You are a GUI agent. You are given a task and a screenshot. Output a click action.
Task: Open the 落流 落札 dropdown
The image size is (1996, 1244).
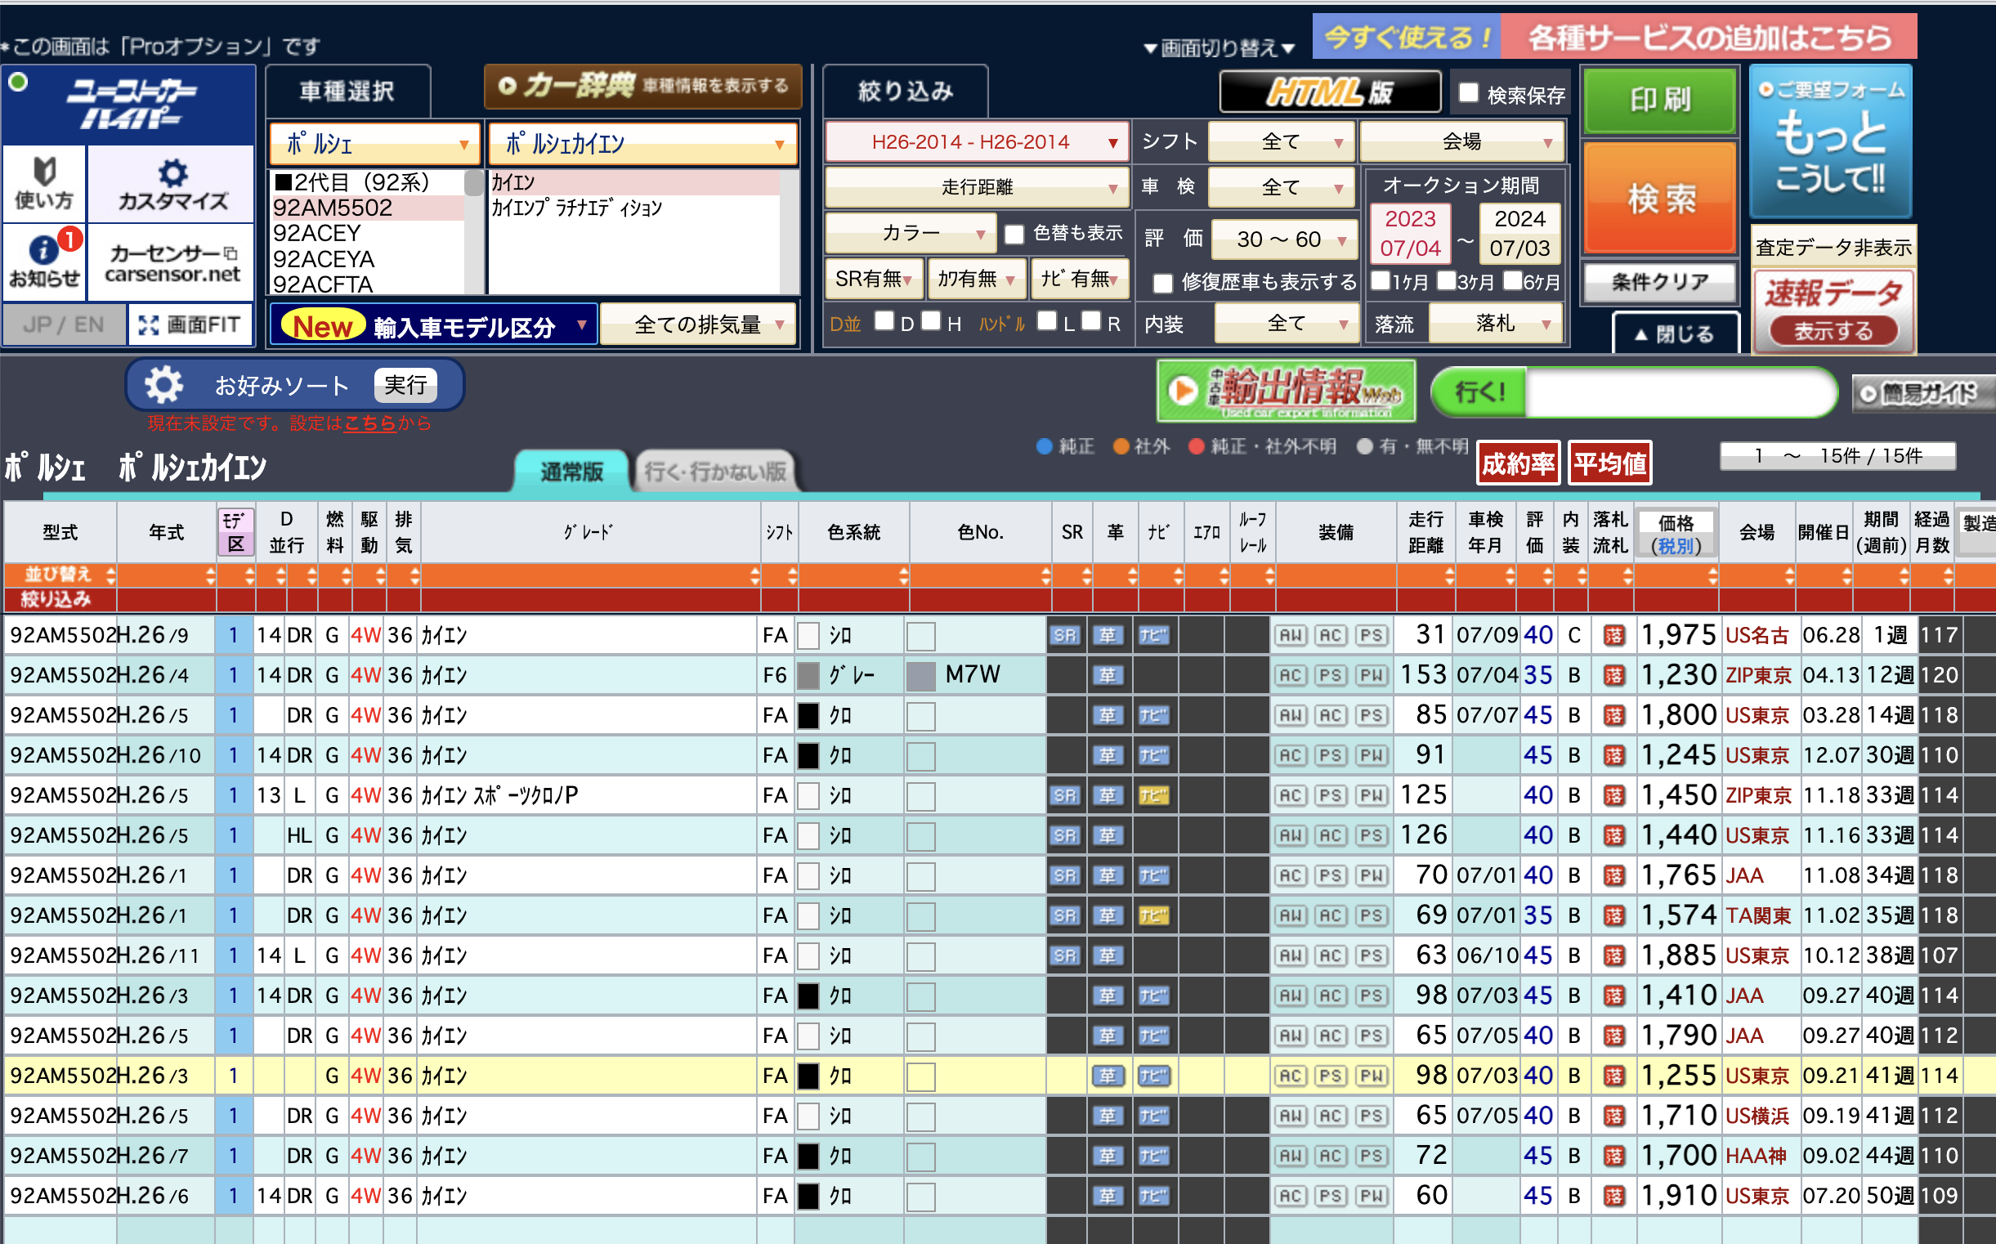click(x=1495, y=324)
